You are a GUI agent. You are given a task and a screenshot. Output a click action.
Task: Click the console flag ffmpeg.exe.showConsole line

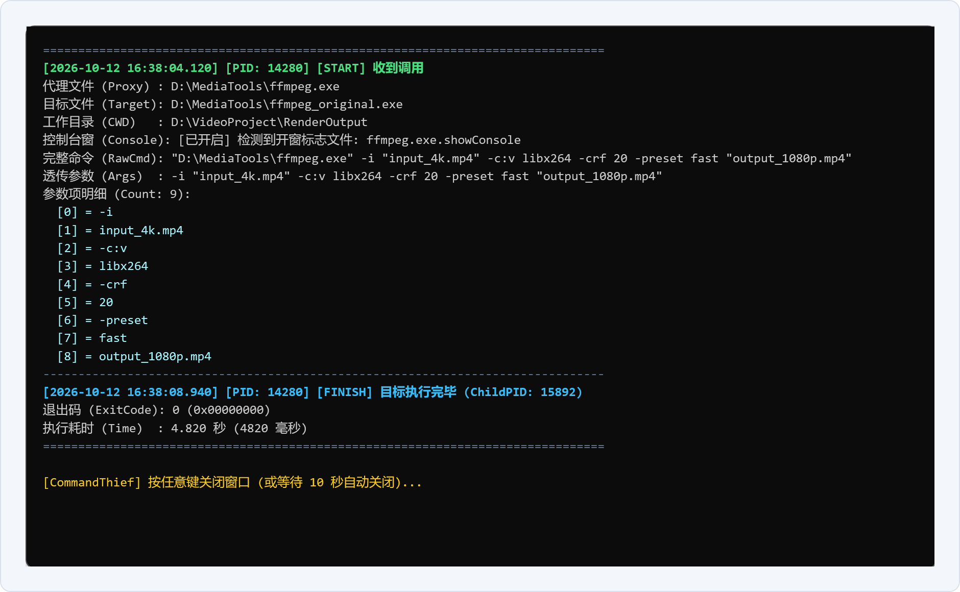[x=282, y=140]
